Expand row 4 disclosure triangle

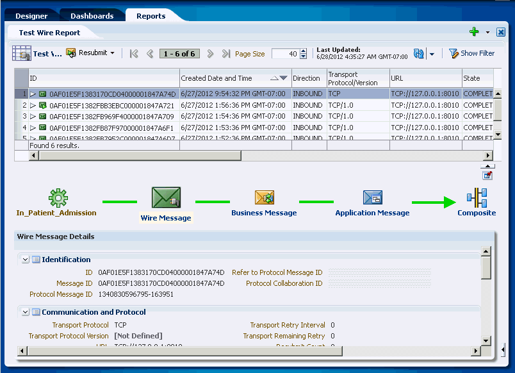[x=33, y=128]
